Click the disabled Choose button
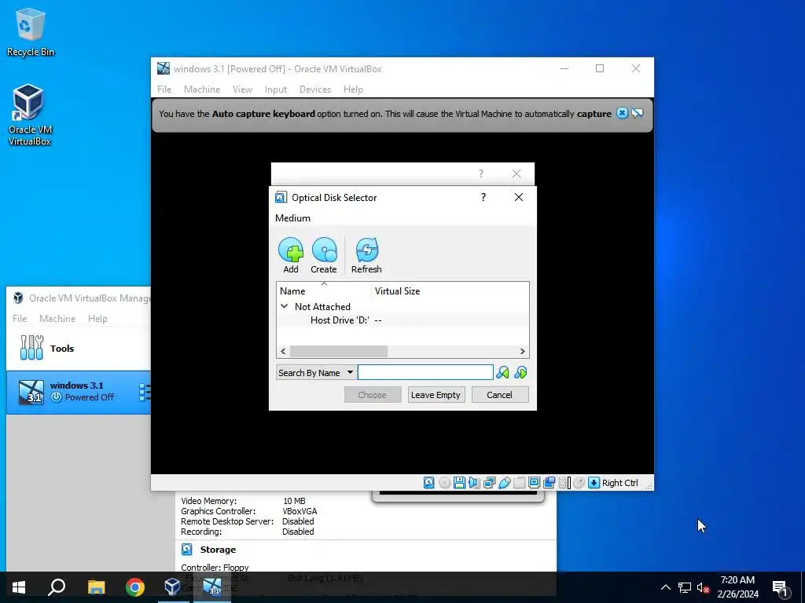 [x=372, y=395]
